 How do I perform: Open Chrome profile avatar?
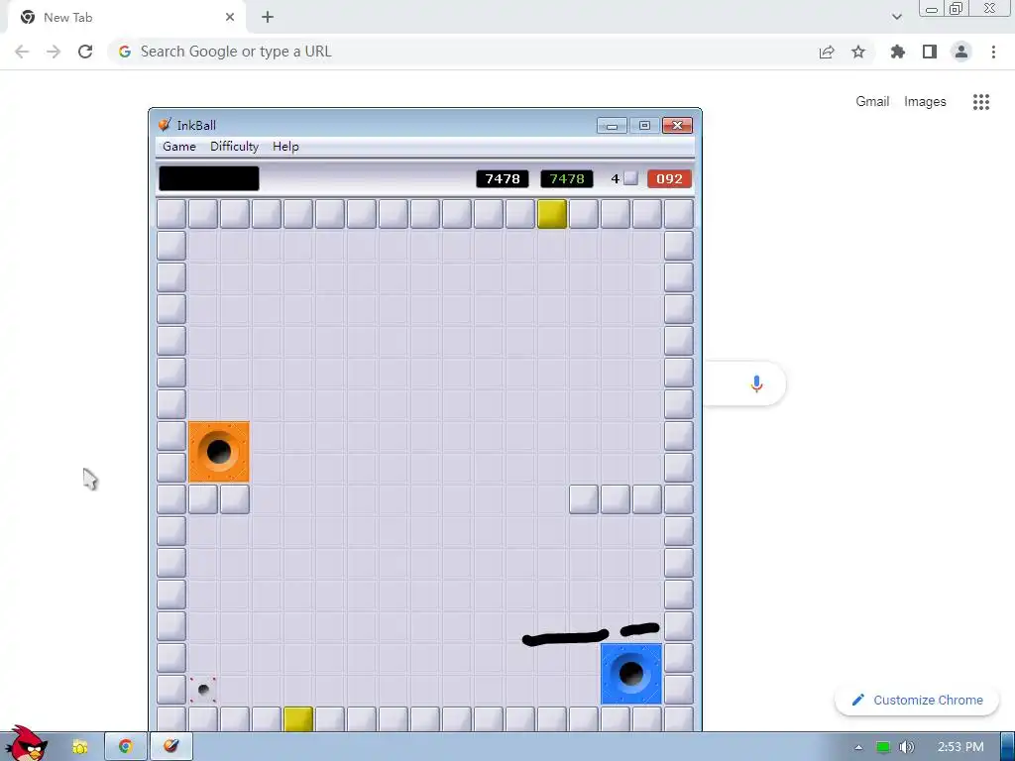click(x=961, y=52)
